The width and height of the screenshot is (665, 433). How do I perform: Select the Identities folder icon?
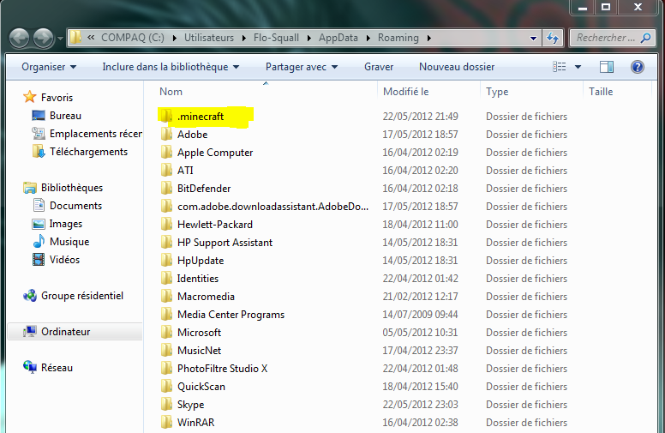[x=166, y=279]
